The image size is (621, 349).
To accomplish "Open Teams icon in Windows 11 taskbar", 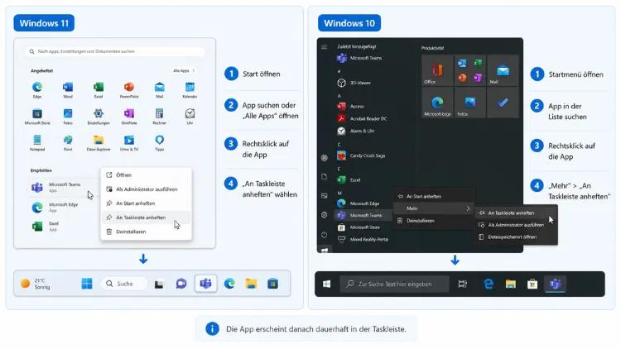I will point(205,284).
